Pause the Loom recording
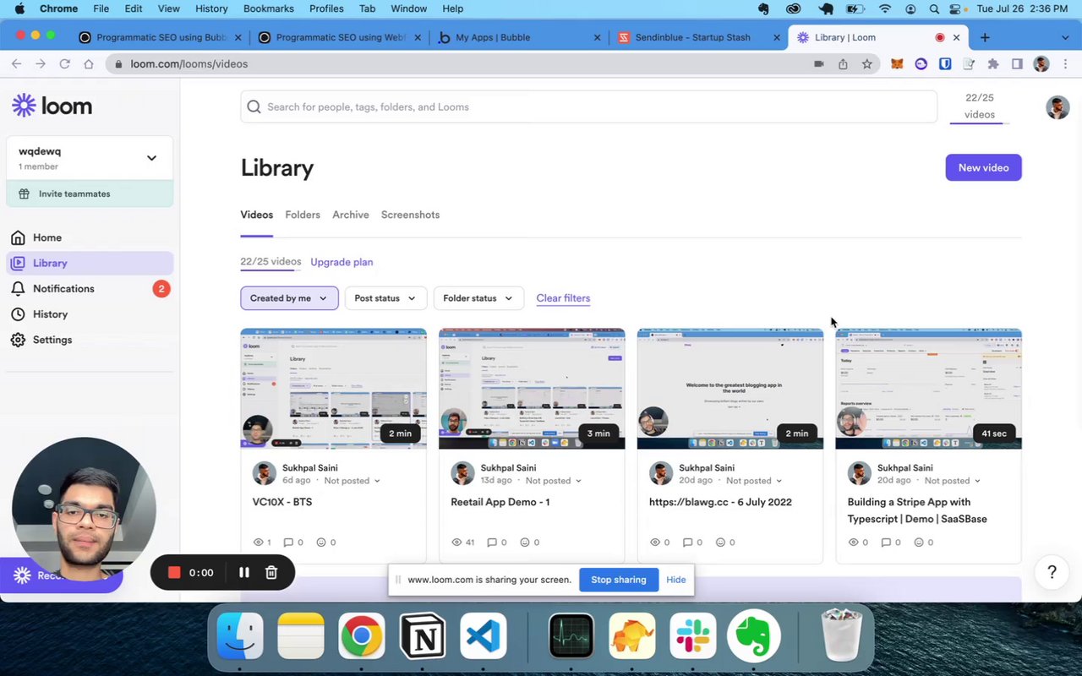Image resolution: width=1082 pixels, height=676 pixels. coord(243,572)
